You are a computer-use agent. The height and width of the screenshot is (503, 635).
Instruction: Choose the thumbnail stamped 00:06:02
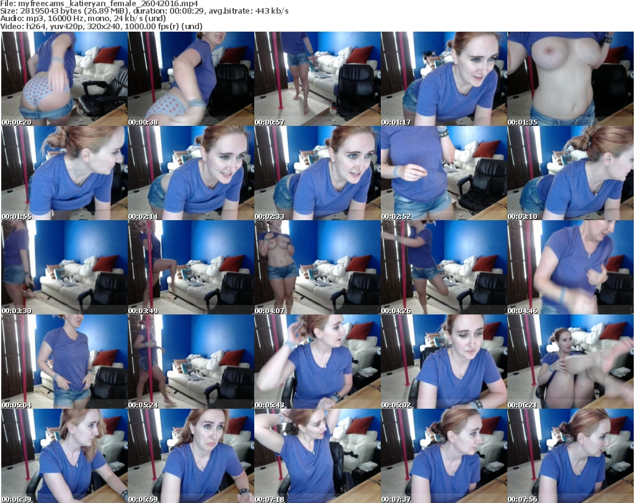click(444, 362)
